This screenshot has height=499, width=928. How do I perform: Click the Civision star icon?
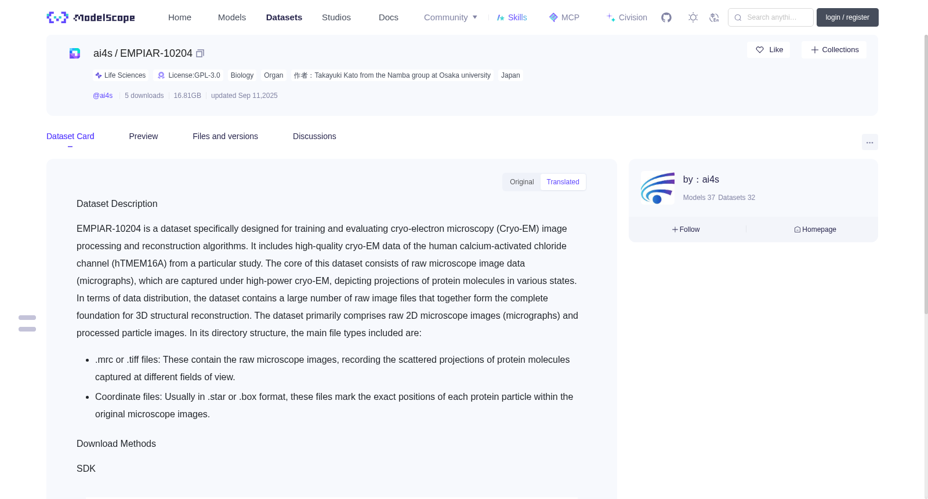point(611,17)
